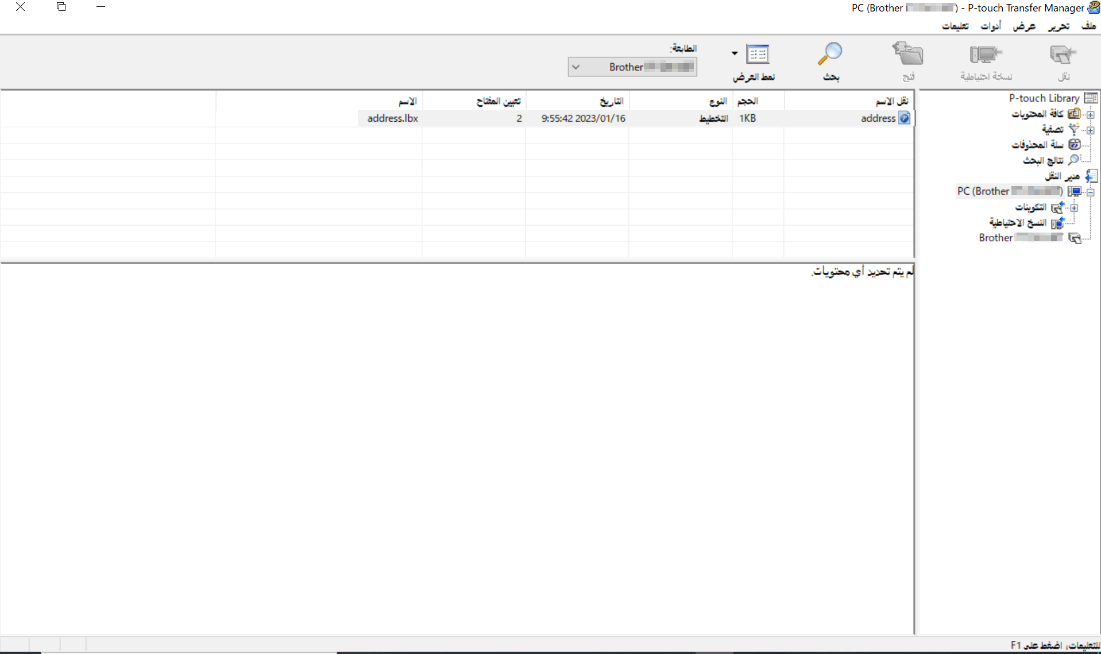The image size is (1101, 654).
Task: Click the Backup (نسخة احتياطية) toolbar icon
Action: [x=986, y=55]
